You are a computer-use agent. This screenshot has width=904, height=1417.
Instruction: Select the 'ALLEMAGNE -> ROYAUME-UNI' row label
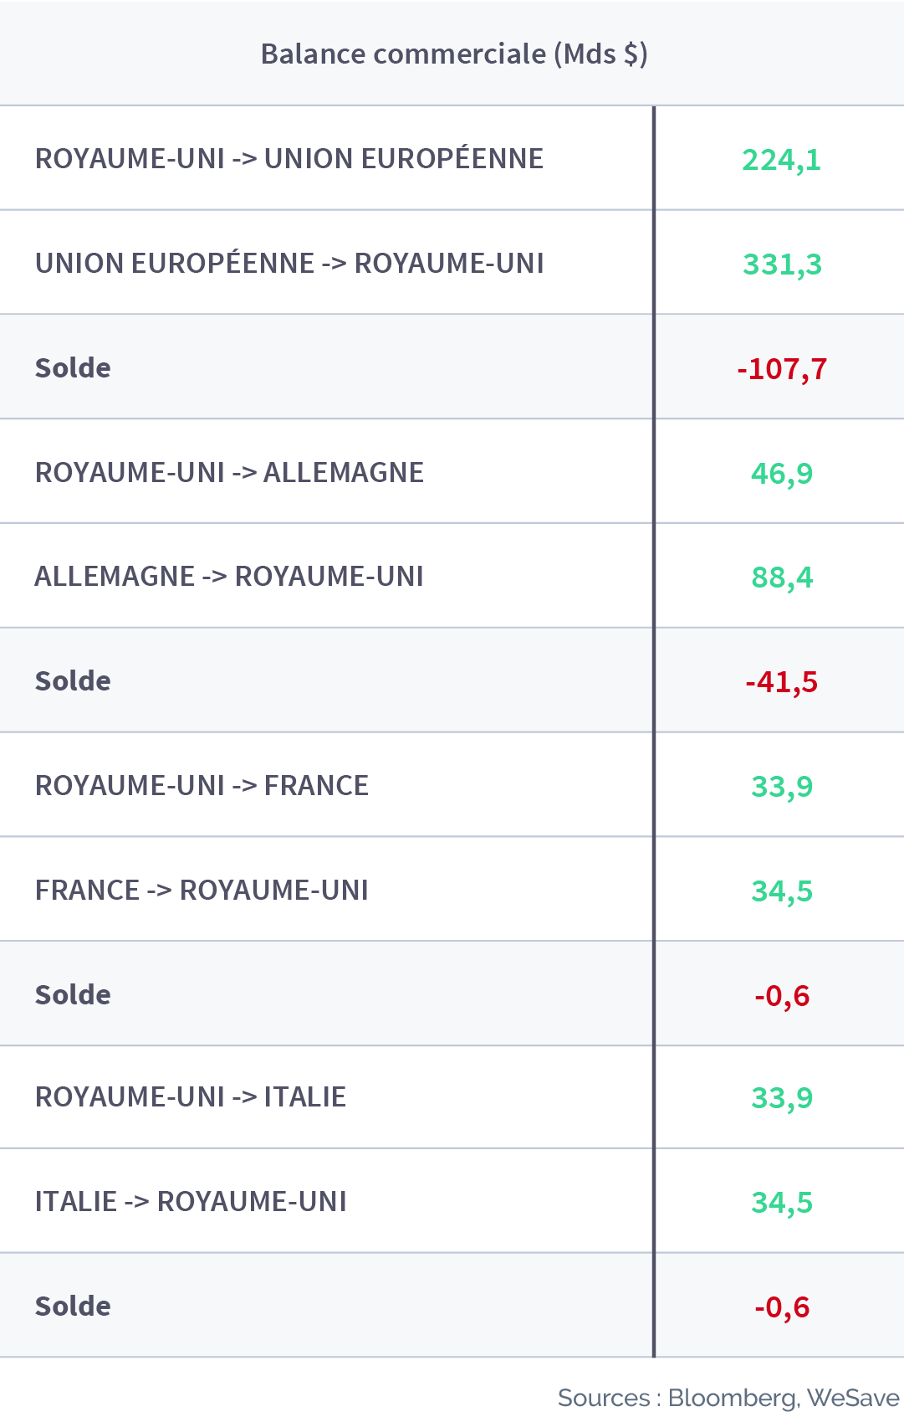click(229, 576)
